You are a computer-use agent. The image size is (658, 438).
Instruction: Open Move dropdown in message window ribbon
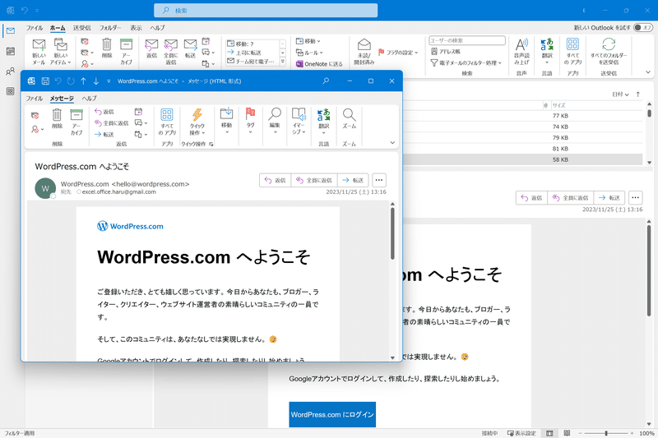227,121
